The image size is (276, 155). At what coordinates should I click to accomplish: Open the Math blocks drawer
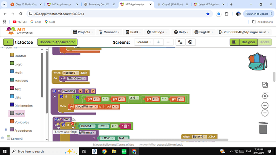[18, 72]
